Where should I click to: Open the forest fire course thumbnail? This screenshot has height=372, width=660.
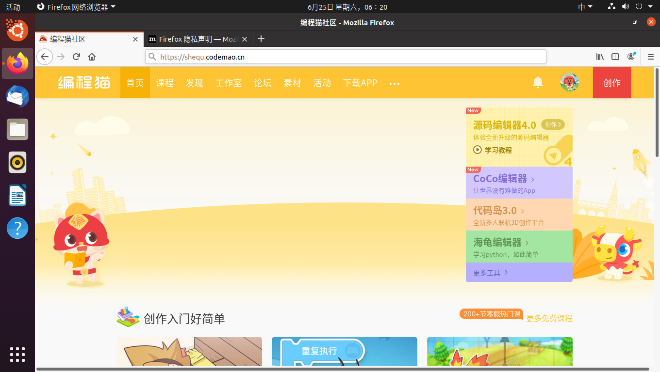coord(500,352)
